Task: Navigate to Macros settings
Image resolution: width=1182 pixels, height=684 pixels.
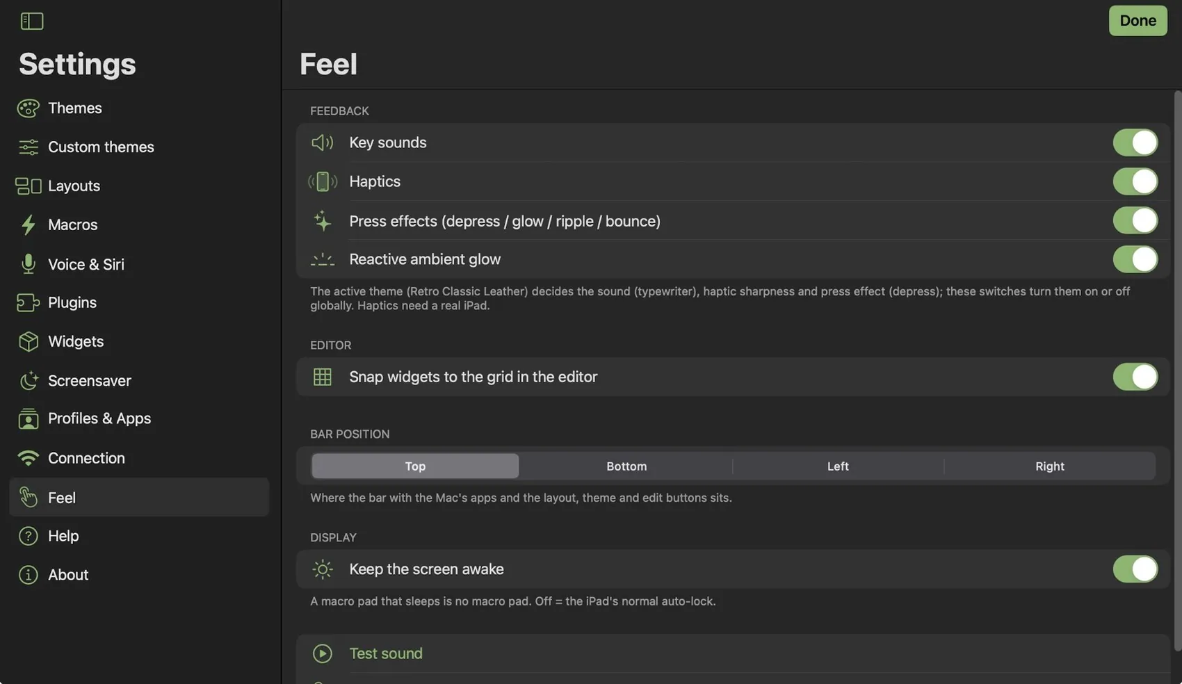Action: tap(139, 225)
